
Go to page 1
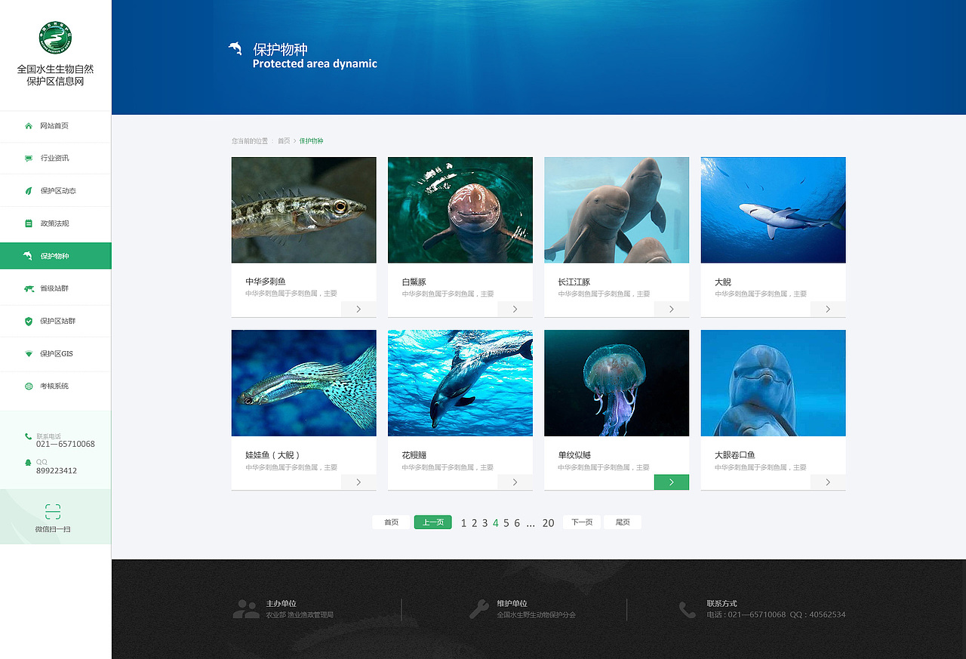pos(463,523)
